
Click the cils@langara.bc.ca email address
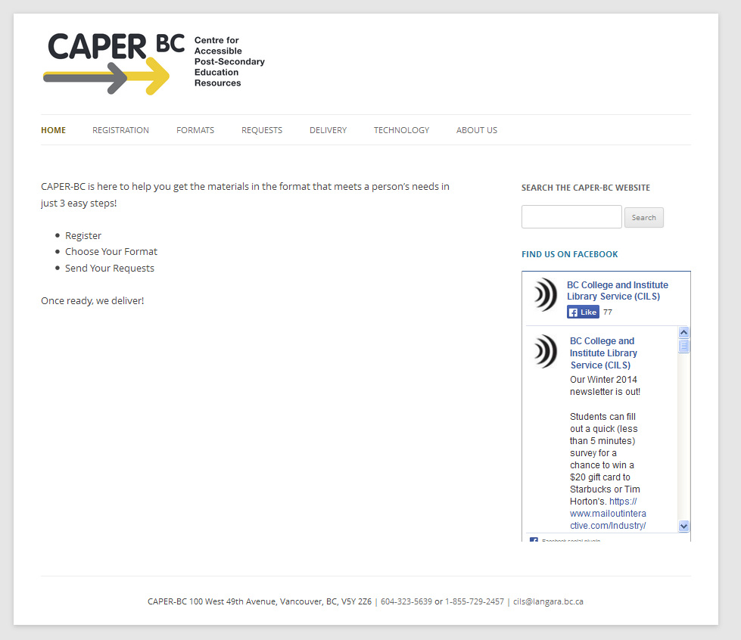pos(548,601)
